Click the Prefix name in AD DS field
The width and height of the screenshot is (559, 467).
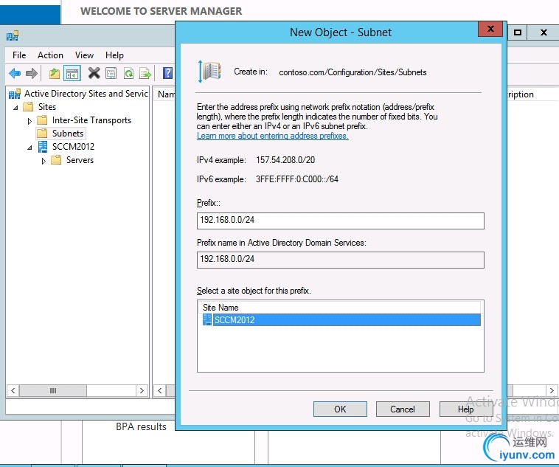pyautogui.click(x=341, y=260)
